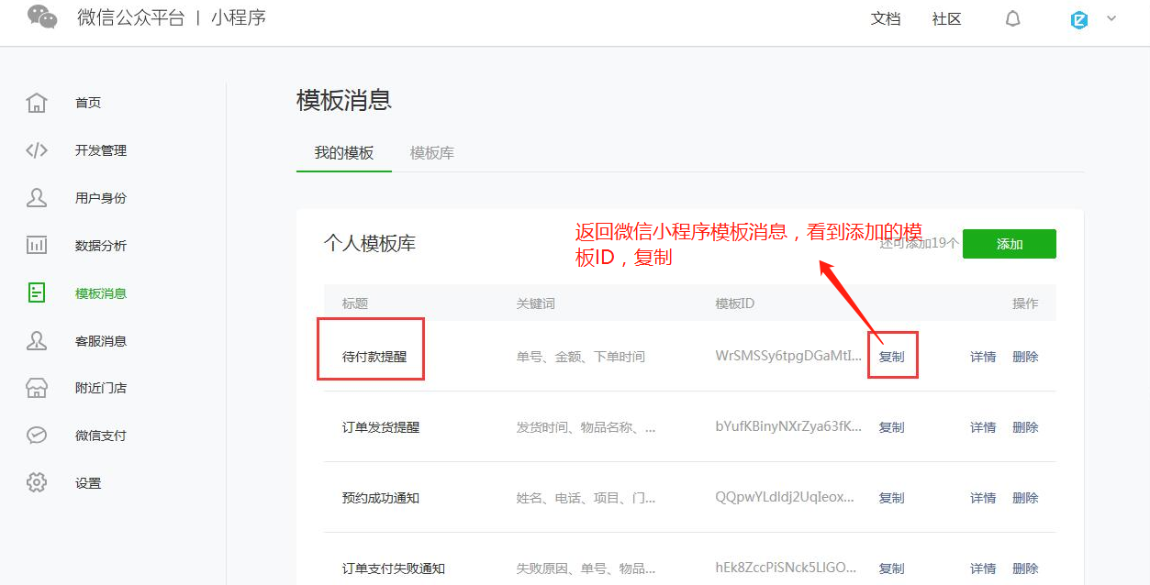Screen dimensions: 1150x585
Task: Click the development management code icon
Action: point(37,150)
